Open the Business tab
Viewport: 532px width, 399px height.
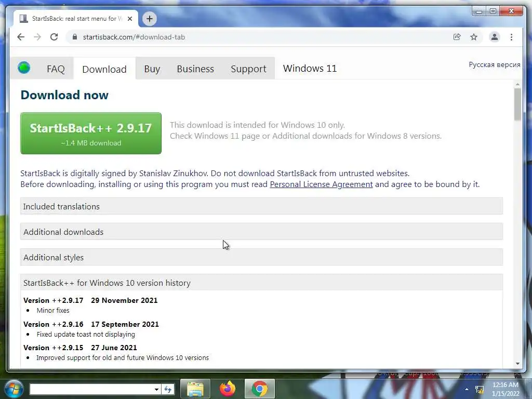tap(195, 69)
